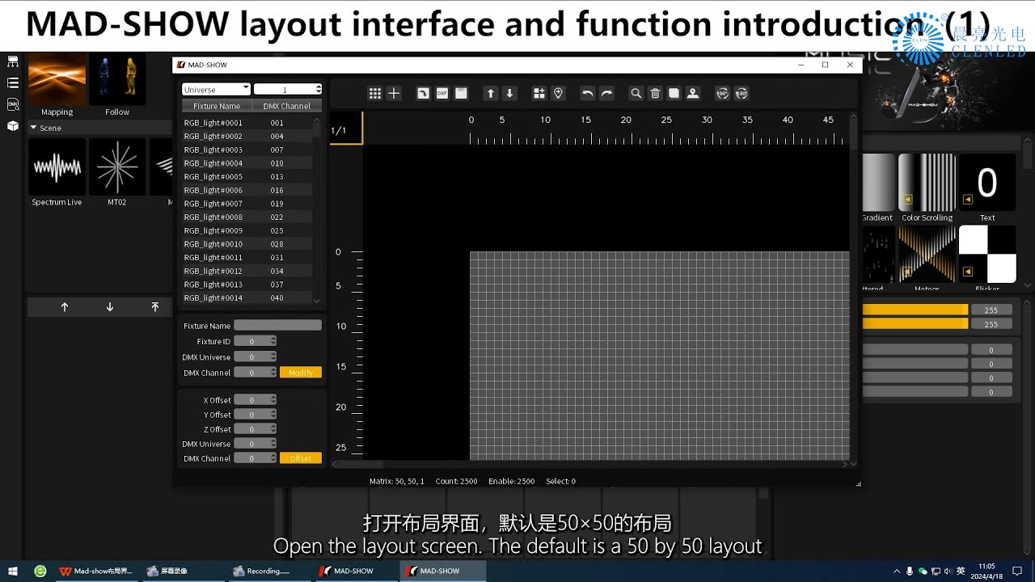Click the second yellow 255 slider
1035x582 pixels.
(915, 324)
